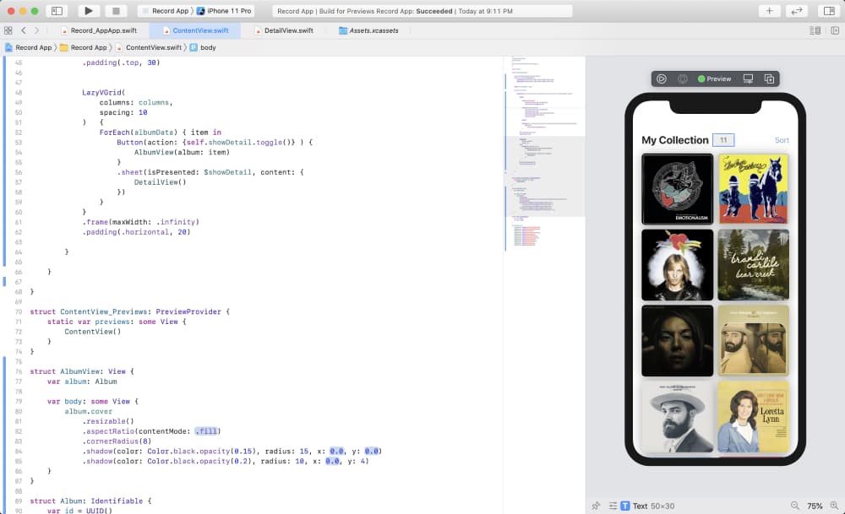Open the canvas settings sliders icon

(x=613, y=506)
